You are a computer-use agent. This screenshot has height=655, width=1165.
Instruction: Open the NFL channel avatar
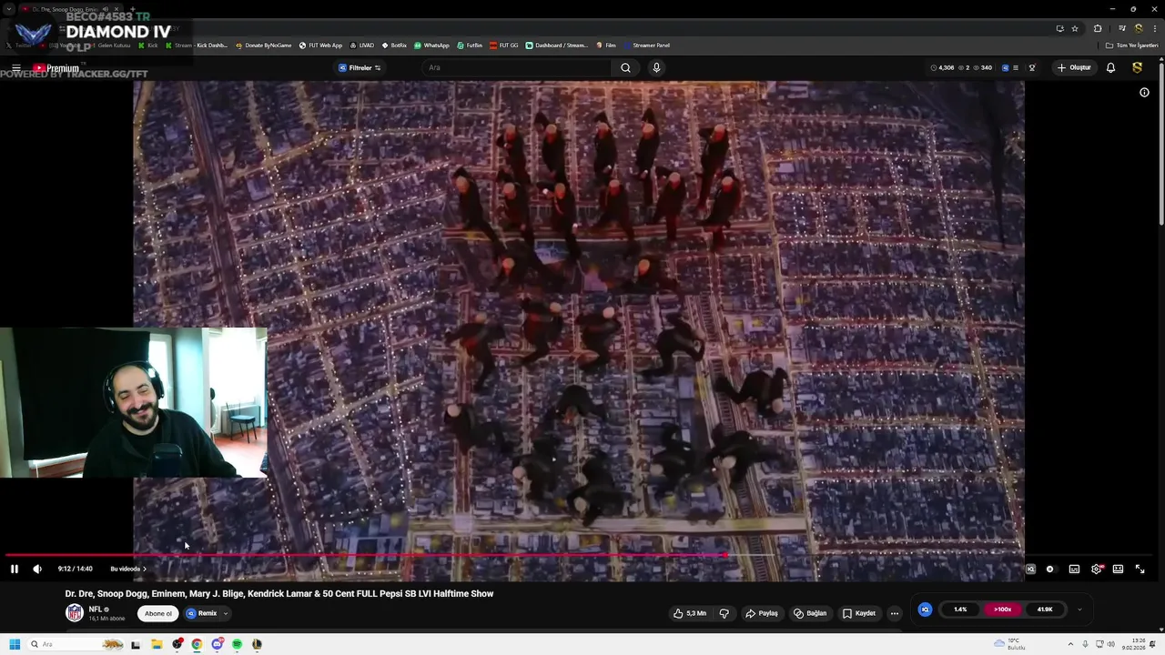tap(75, 613)
